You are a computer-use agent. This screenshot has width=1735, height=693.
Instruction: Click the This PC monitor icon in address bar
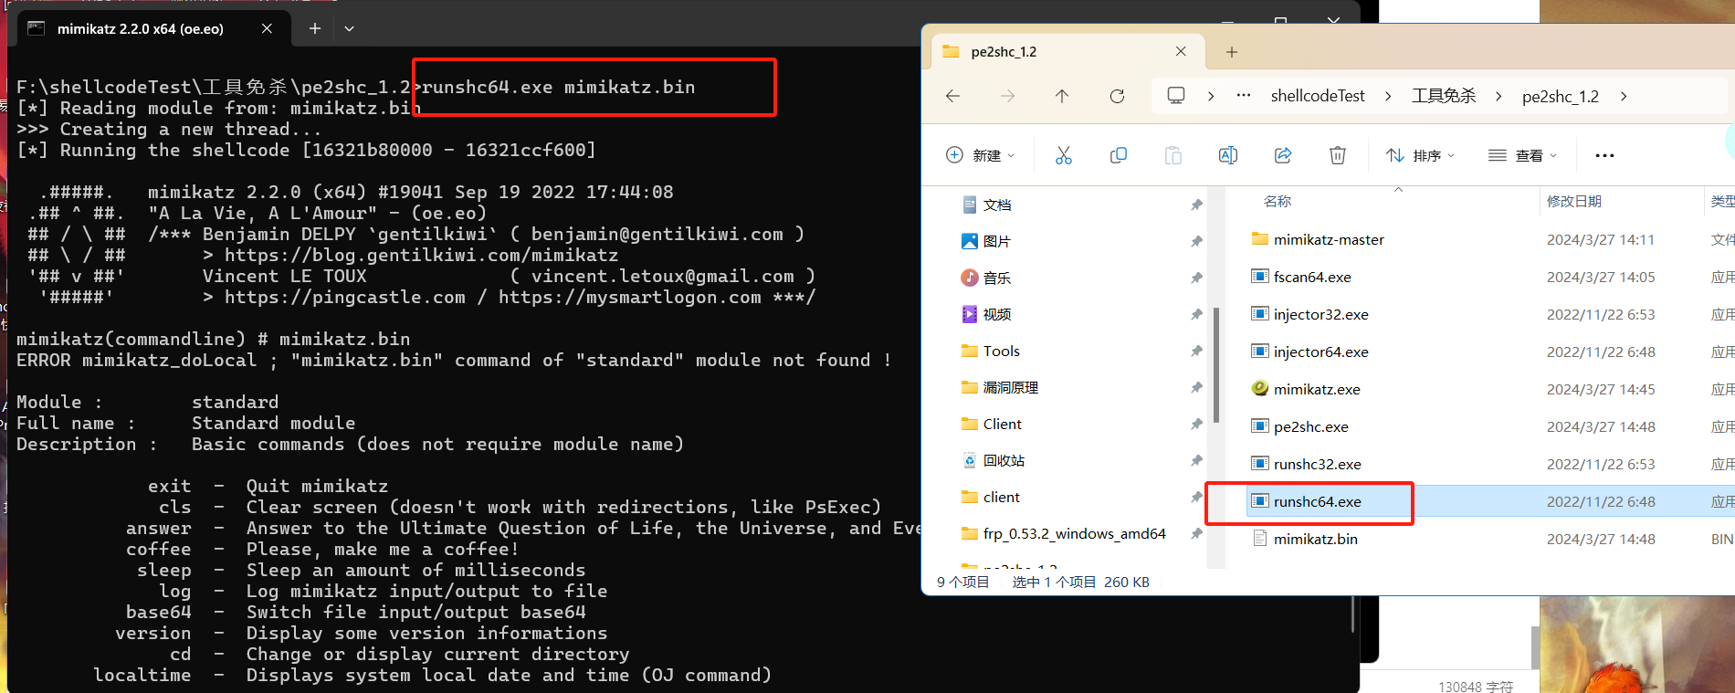1176,95
